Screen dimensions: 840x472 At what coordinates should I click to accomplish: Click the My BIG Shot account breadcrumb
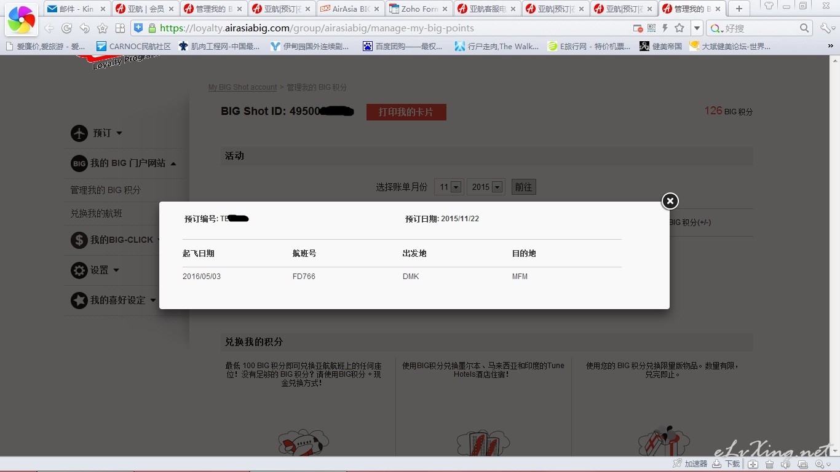(242, 87)
